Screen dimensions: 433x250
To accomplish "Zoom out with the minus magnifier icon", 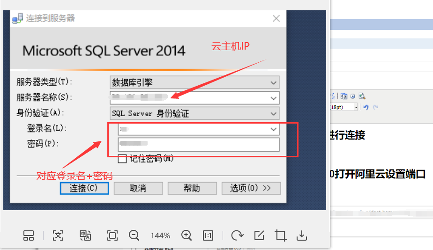I will pos(134,235).
